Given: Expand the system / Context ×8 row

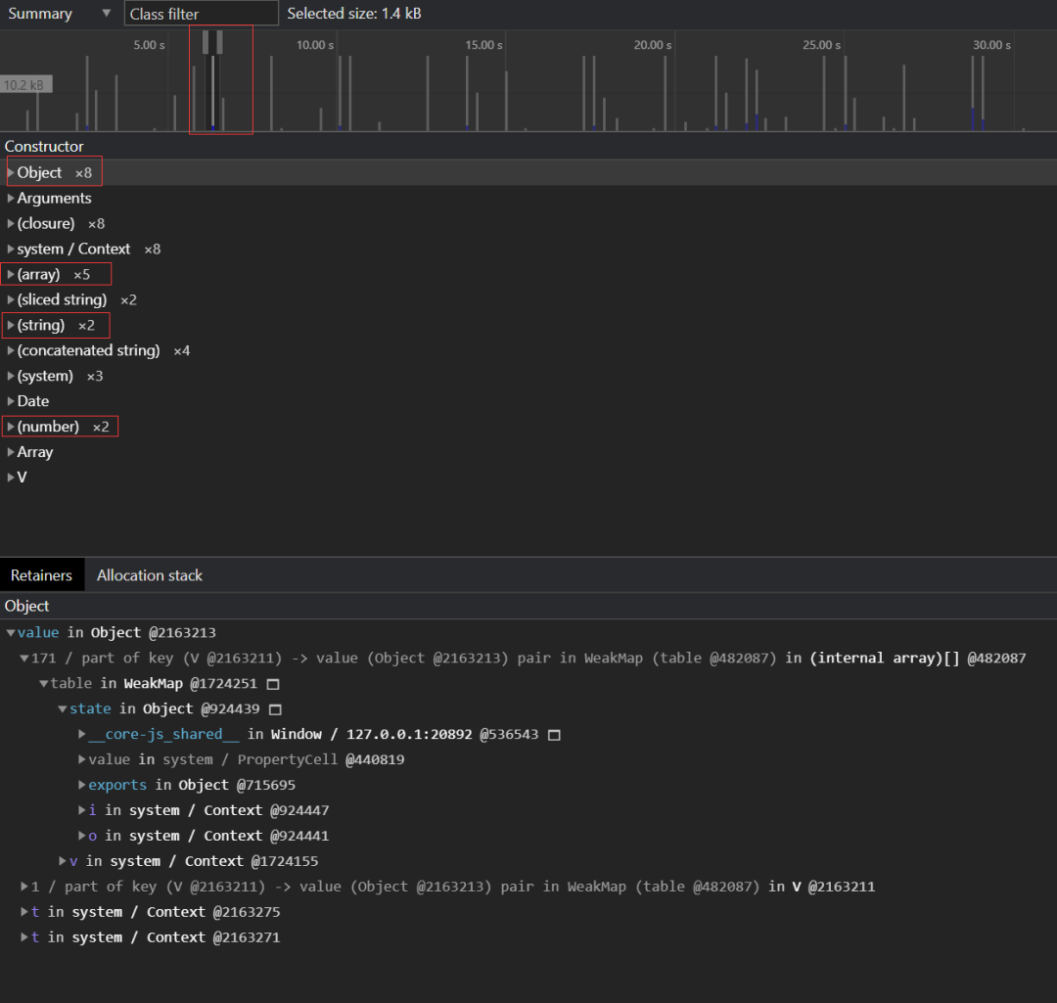Looking at the screenshot, I should 11,250.
